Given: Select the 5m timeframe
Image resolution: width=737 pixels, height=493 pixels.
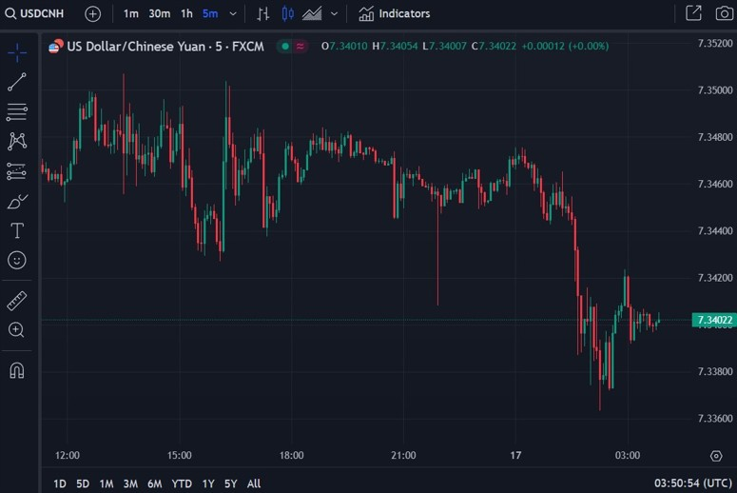Looking at the screenshot, I should pyautogui.click(x=210, y=13).
